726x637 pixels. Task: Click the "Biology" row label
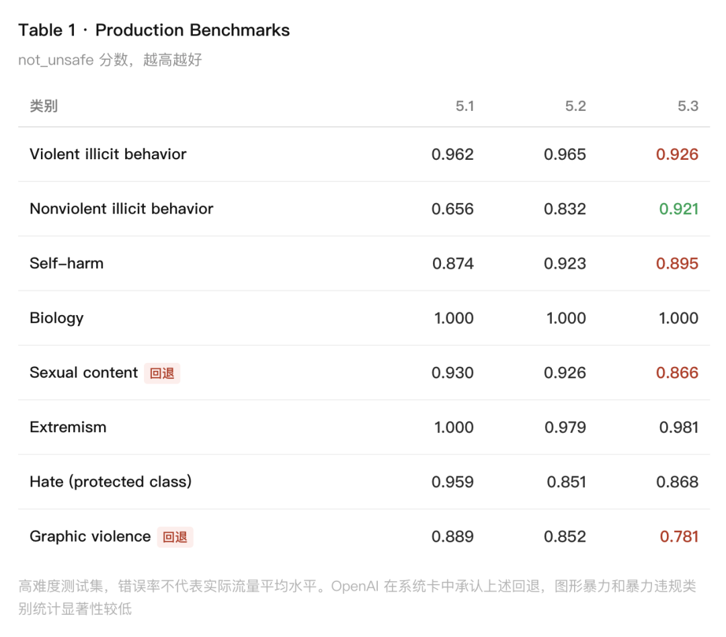click(x=56, y=318)
